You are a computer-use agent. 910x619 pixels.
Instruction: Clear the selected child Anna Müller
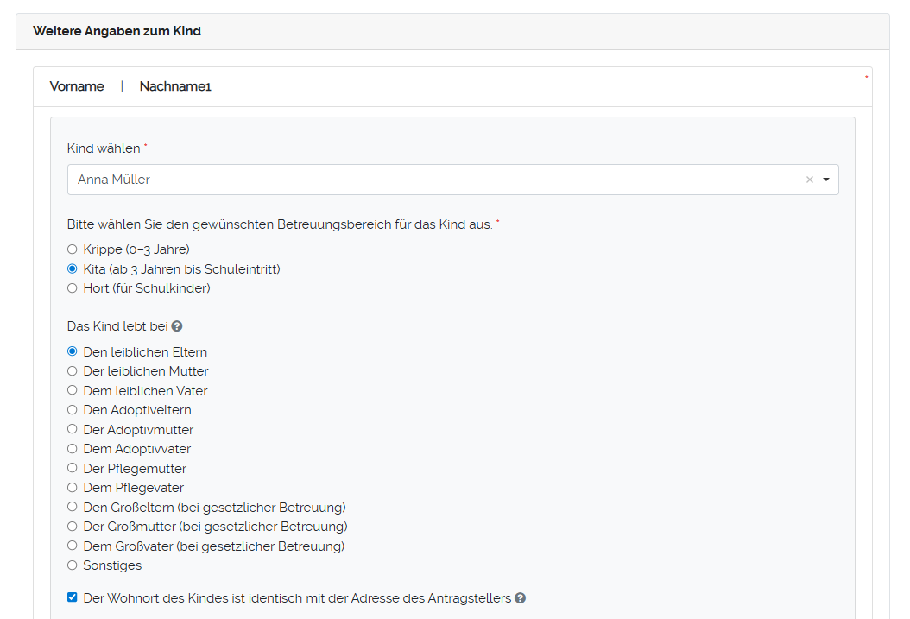tap(810, 180)
